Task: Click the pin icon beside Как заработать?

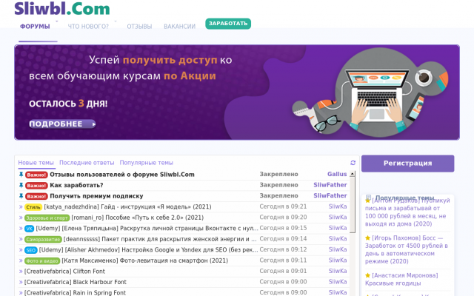Action: coord(21,185)
